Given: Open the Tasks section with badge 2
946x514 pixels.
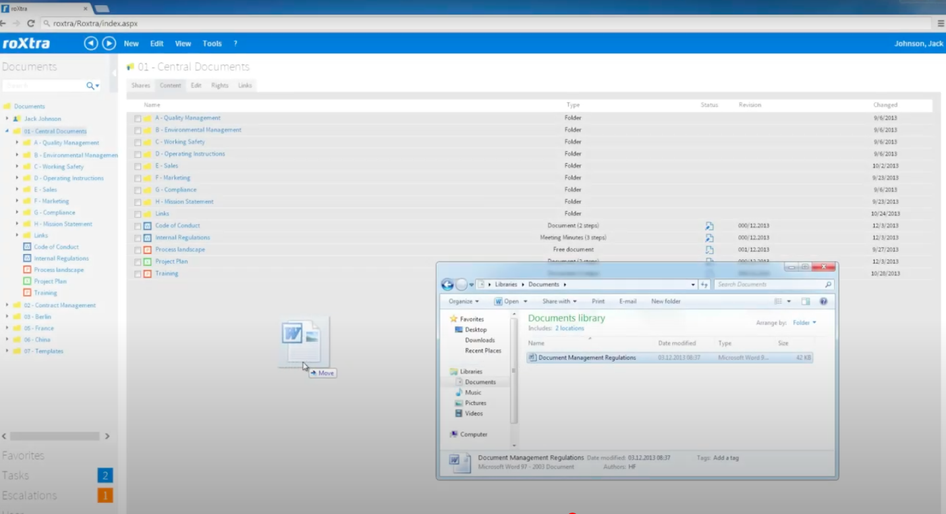Looking at the screenshot, I should click(57, 475).
